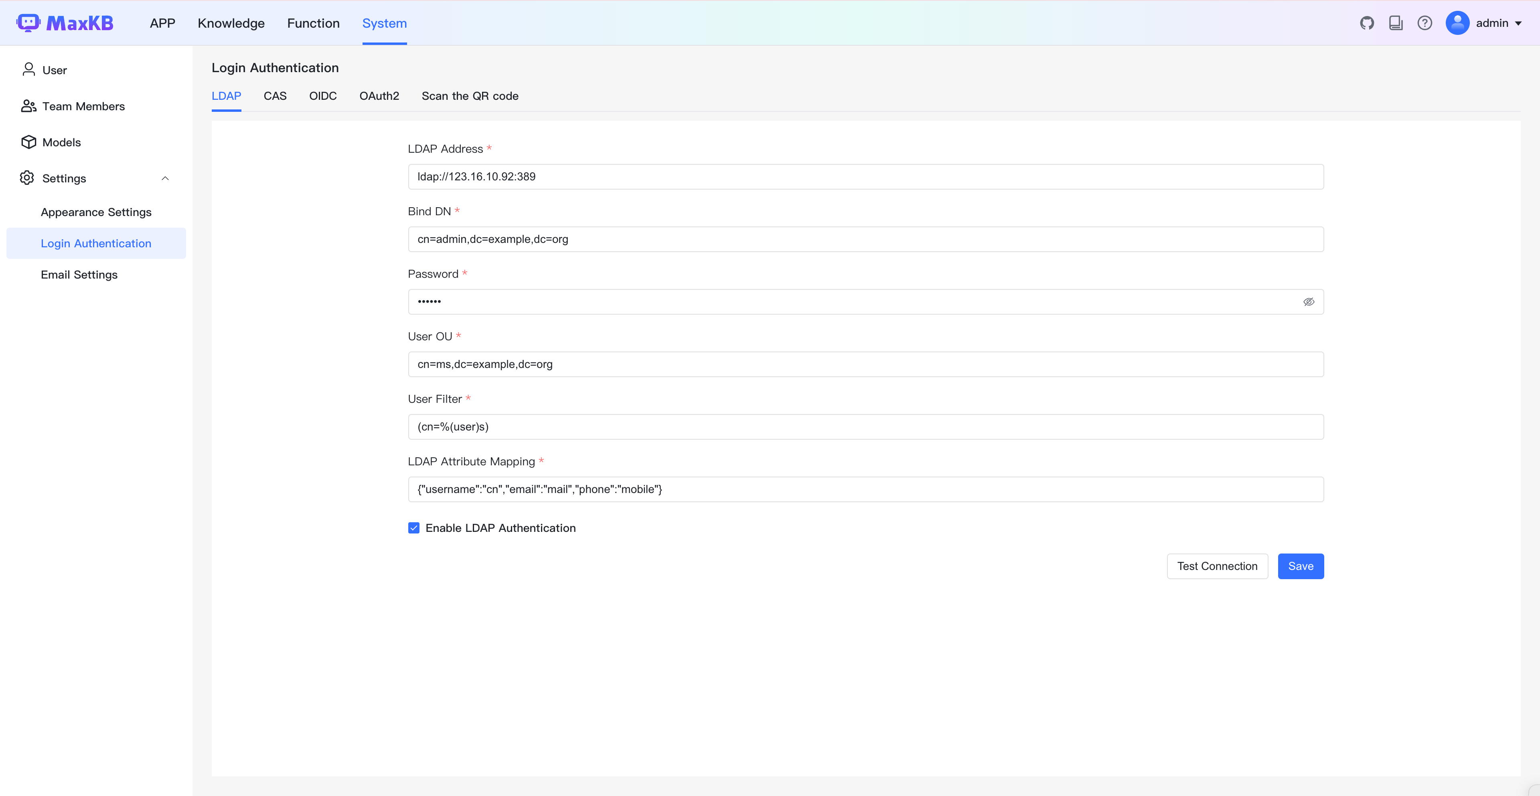
Task: Switch to the OIDC tab
Action: pyautogui.click(x=323, y=96)
